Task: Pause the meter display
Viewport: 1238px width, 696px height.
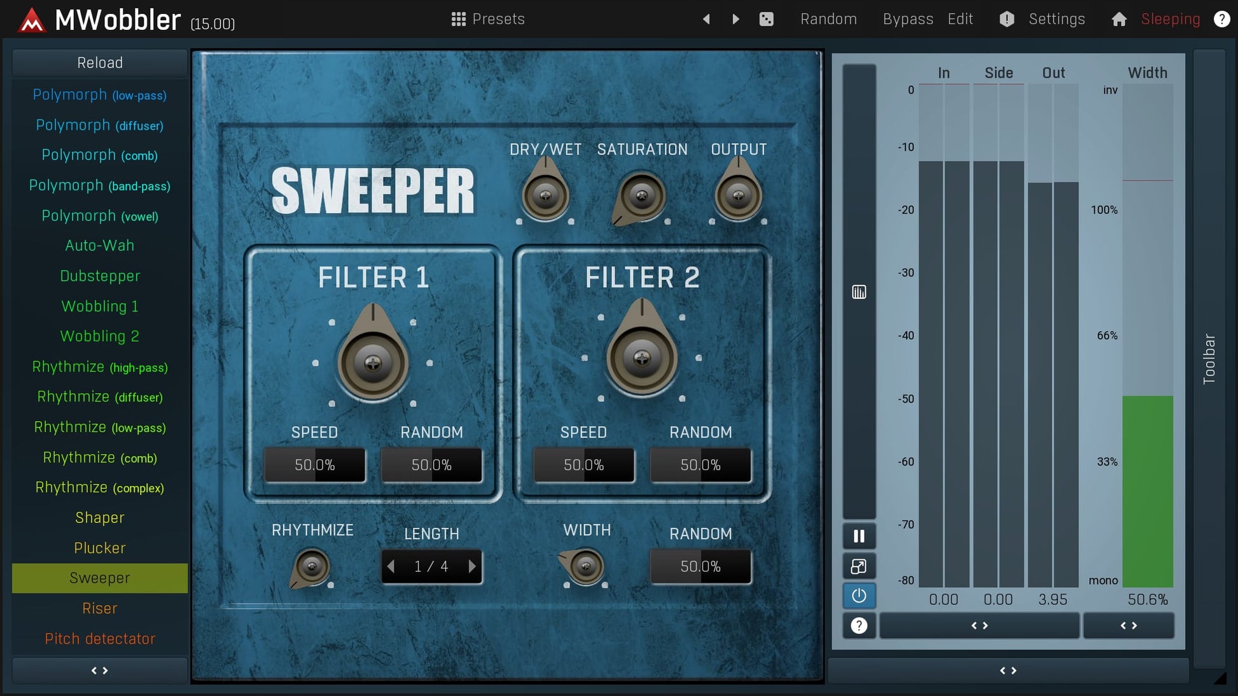Action: click(859, 536)
